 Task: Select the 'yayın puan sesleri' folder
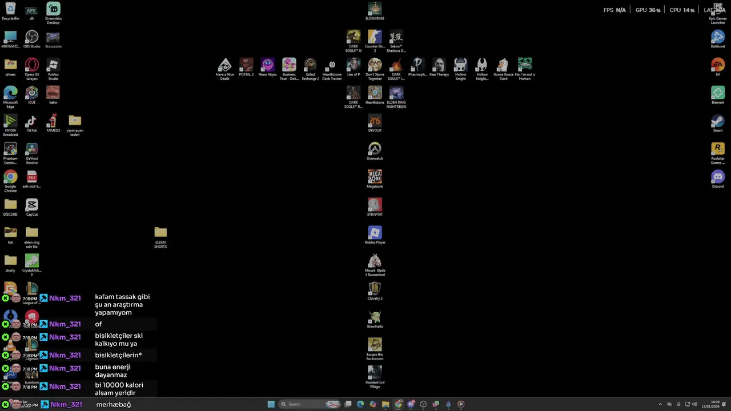click(75, 125)
